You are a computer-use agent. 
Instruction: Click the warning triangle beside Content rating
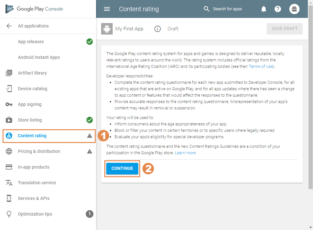(90, 136)
